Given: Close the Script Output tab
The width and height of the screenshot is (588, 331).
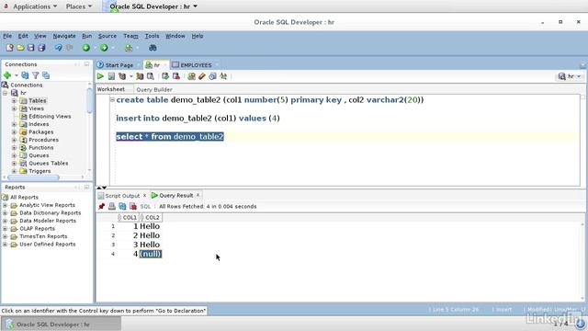Looking at the screenshot, I should [144, 196].
